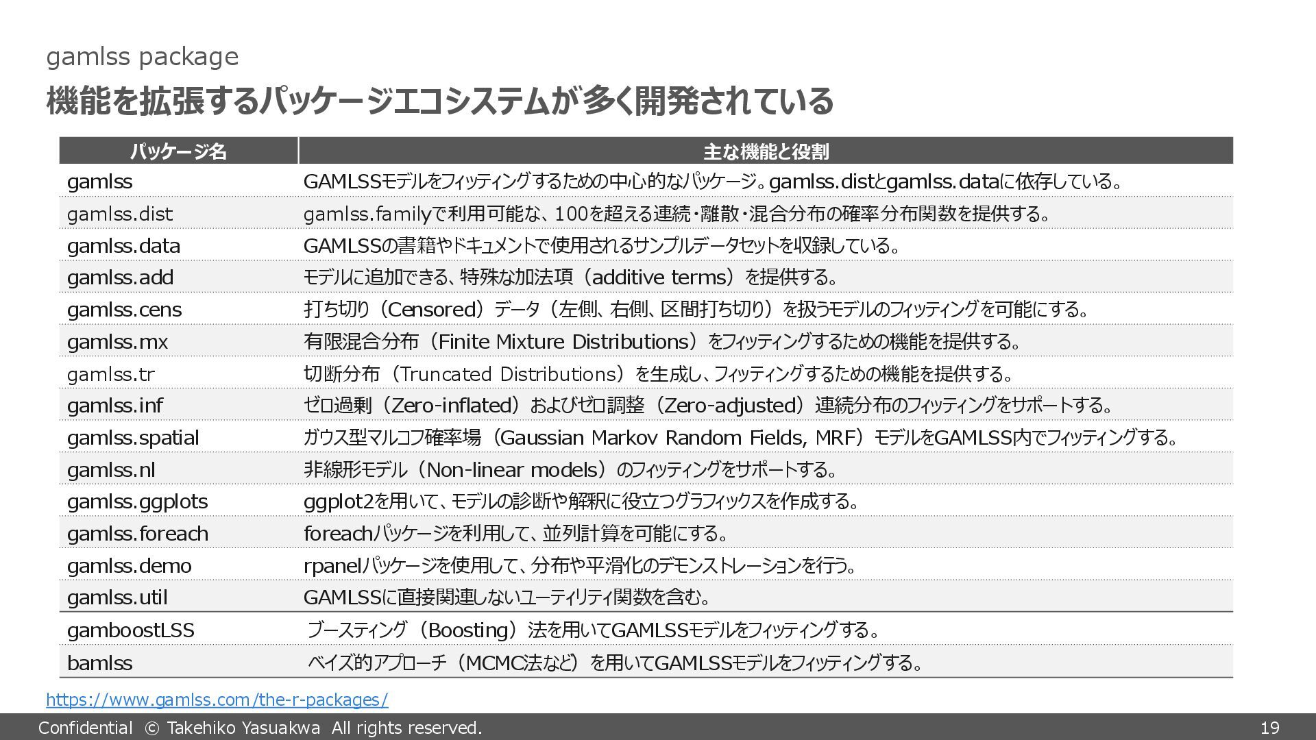
Task: Click the gamlss.data package cell
Action: (123, 246)
